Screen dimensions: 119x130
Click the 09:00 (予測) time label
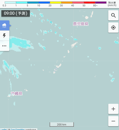[16, 13]
